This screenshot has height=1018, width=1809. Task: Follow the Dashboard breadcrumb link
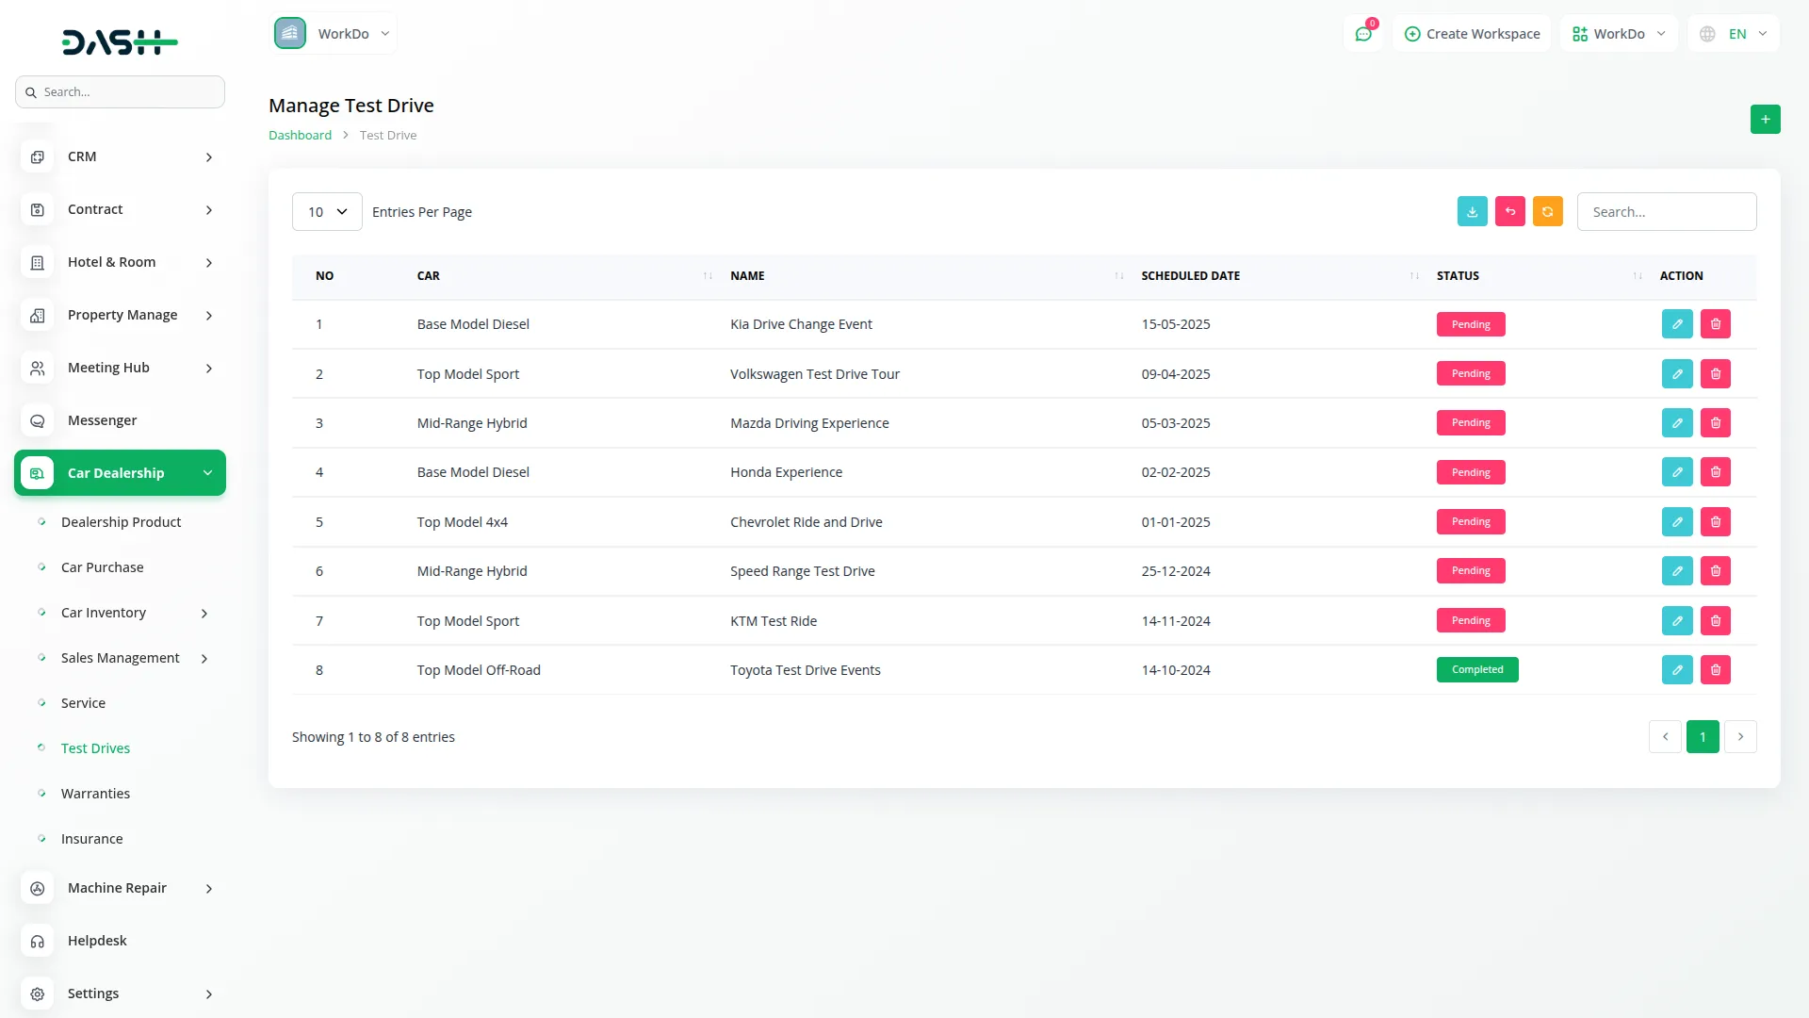[x=300, y=136]
